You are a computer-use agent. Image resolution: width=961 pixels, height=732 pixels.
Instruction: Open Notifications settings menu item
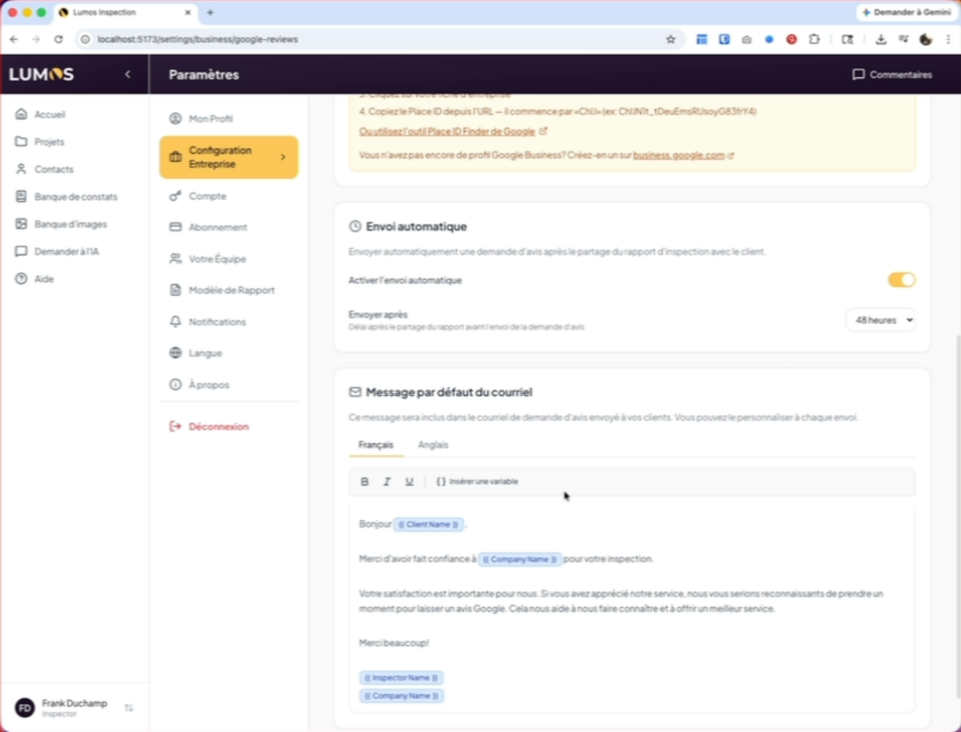217,322
